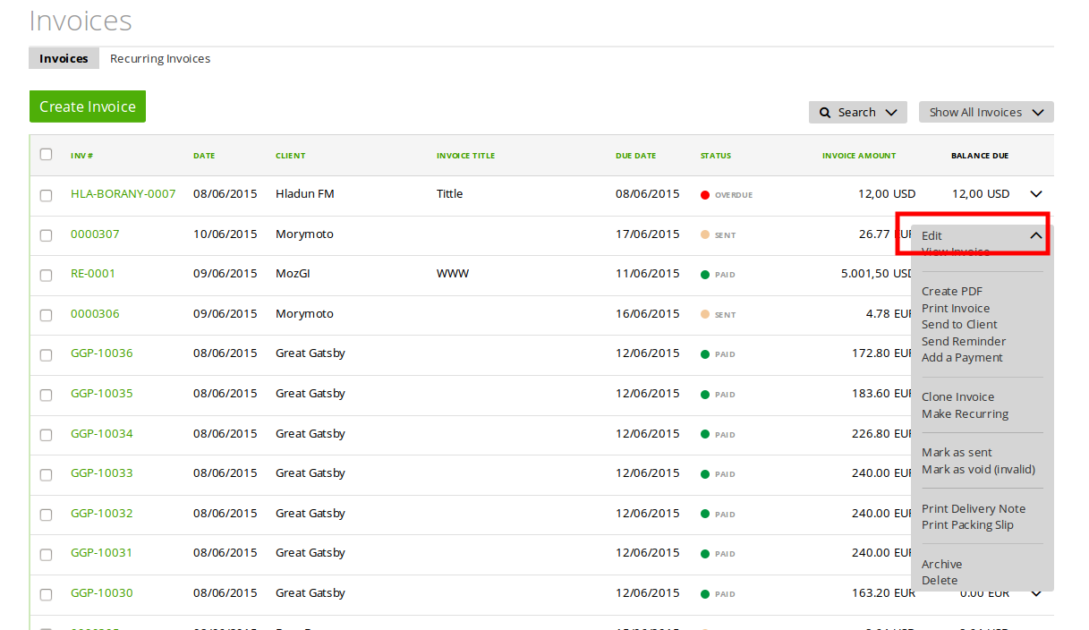Sort by the INVOICE TITLE column header
Screen dimensions: 1089x630
pyautogui.click(x=465, y=156)
